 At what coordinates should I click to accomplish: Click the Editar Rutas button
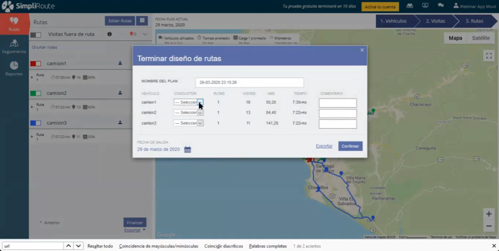[x=120, y=21]
